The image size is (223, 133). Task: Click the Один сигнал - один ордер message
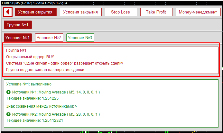pos(64,63)
